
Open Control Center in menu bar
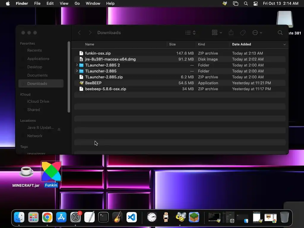pyautogui.click(x=256, y=4)
